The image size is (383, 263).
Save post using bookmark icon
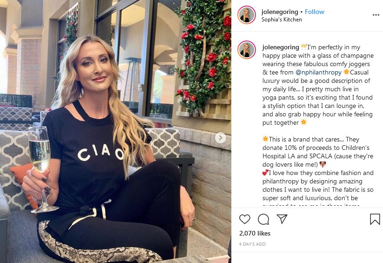(x=375, y=219)
